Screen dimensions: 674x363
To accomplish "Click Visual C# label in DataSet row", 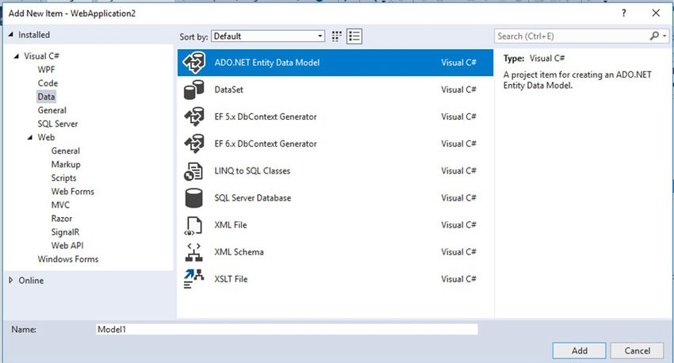I will [458, 90].
